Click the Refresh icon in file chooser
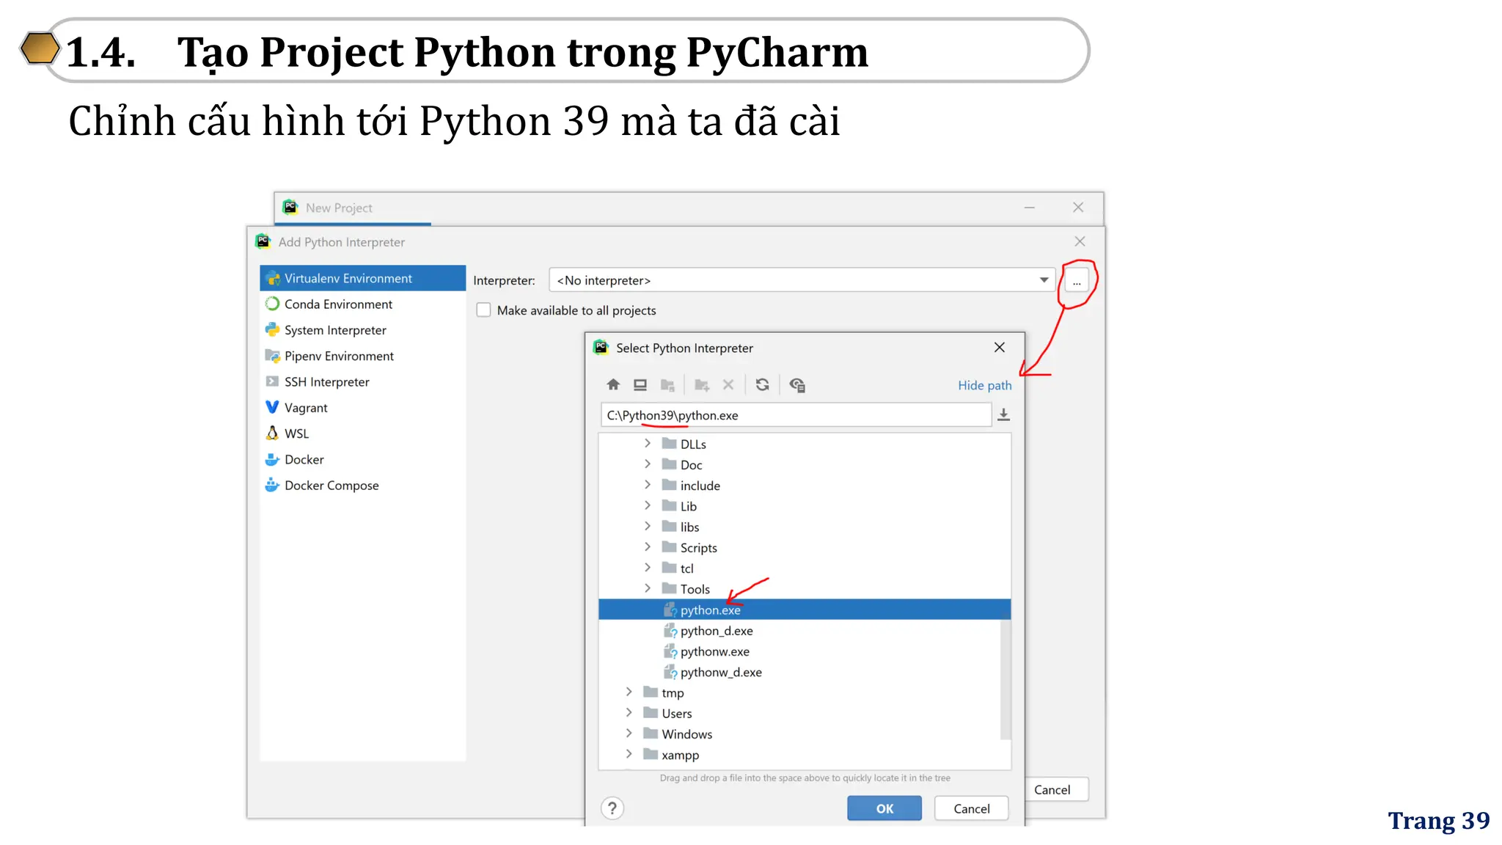 [x=763, y=385]
